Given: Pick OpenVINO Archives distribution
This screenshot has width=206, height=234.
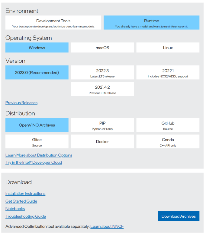Looking at the screenshot, I should point(37,125).
